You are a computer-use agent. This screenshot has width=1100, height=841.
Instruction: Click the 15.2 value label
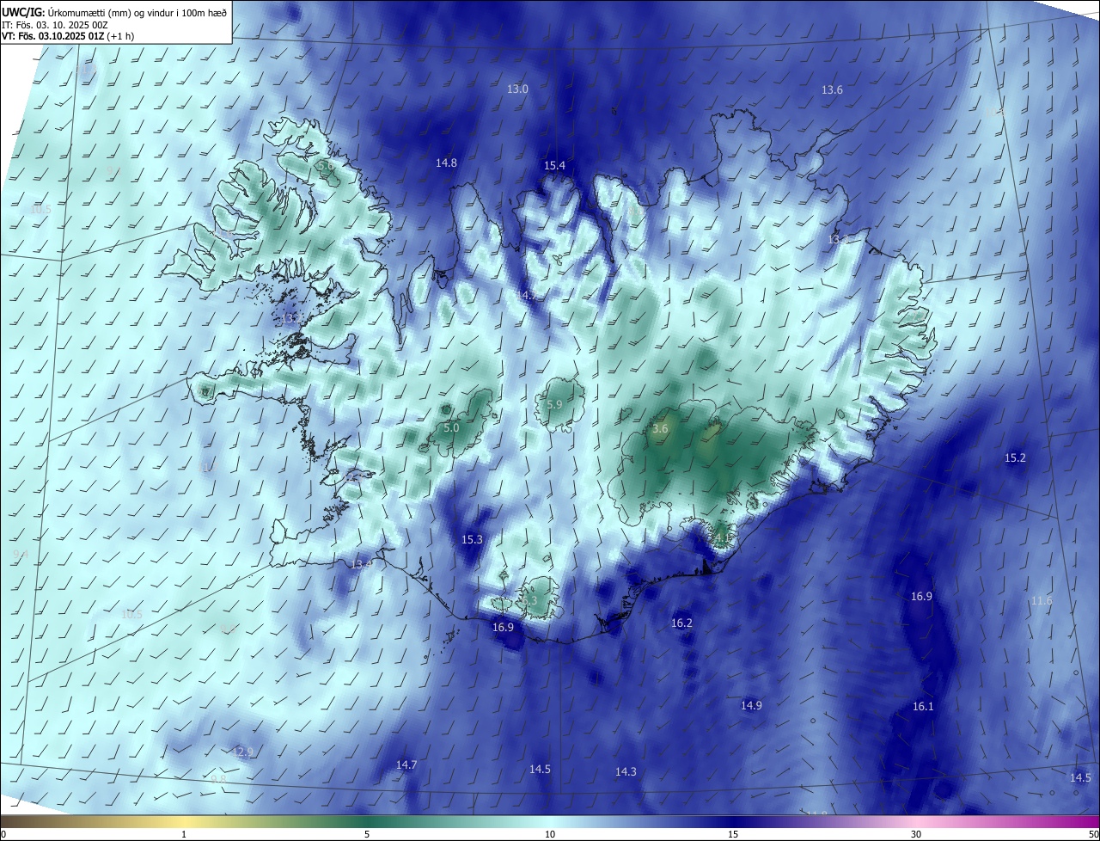coord(1016,458)
